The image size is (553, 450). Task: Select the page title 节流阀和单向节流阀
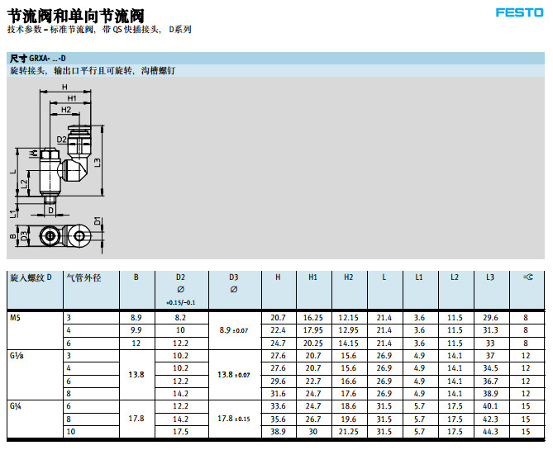click(x=75, y=14)
